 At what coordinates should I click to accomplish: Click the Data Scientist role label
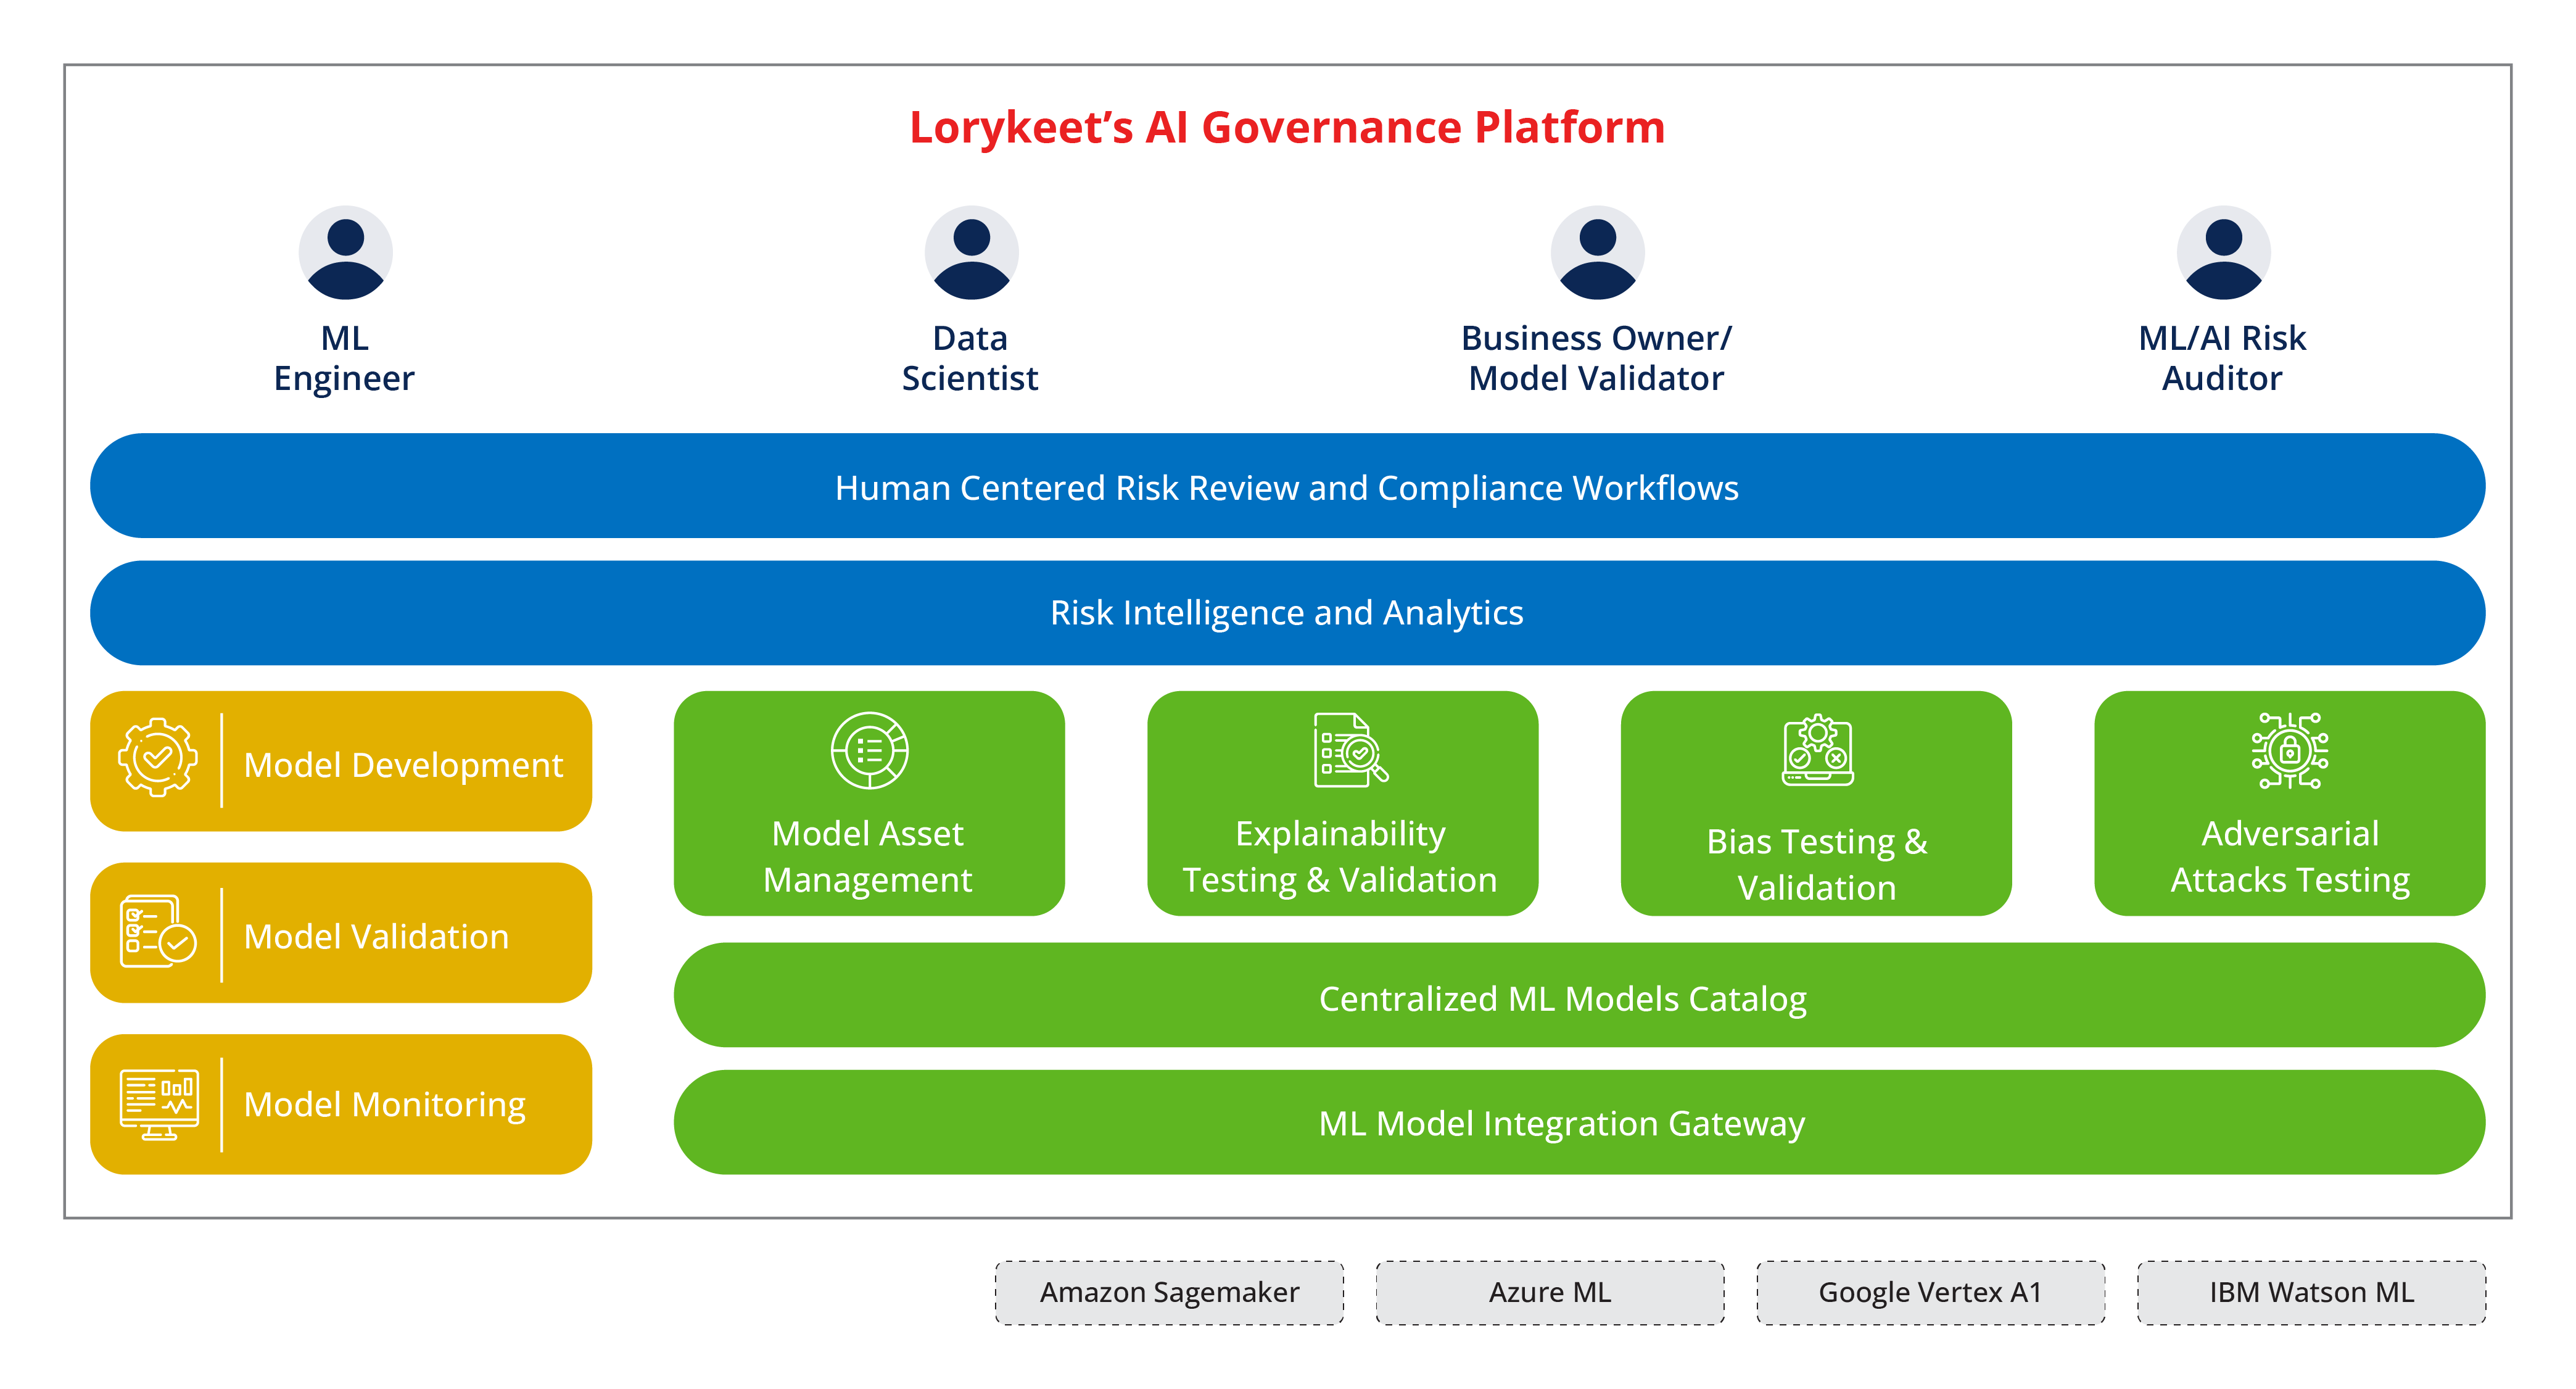[x=970, y=358]
